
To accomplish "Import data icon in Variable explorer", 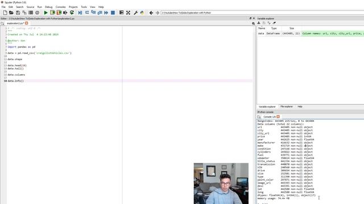I will point(259,23).
